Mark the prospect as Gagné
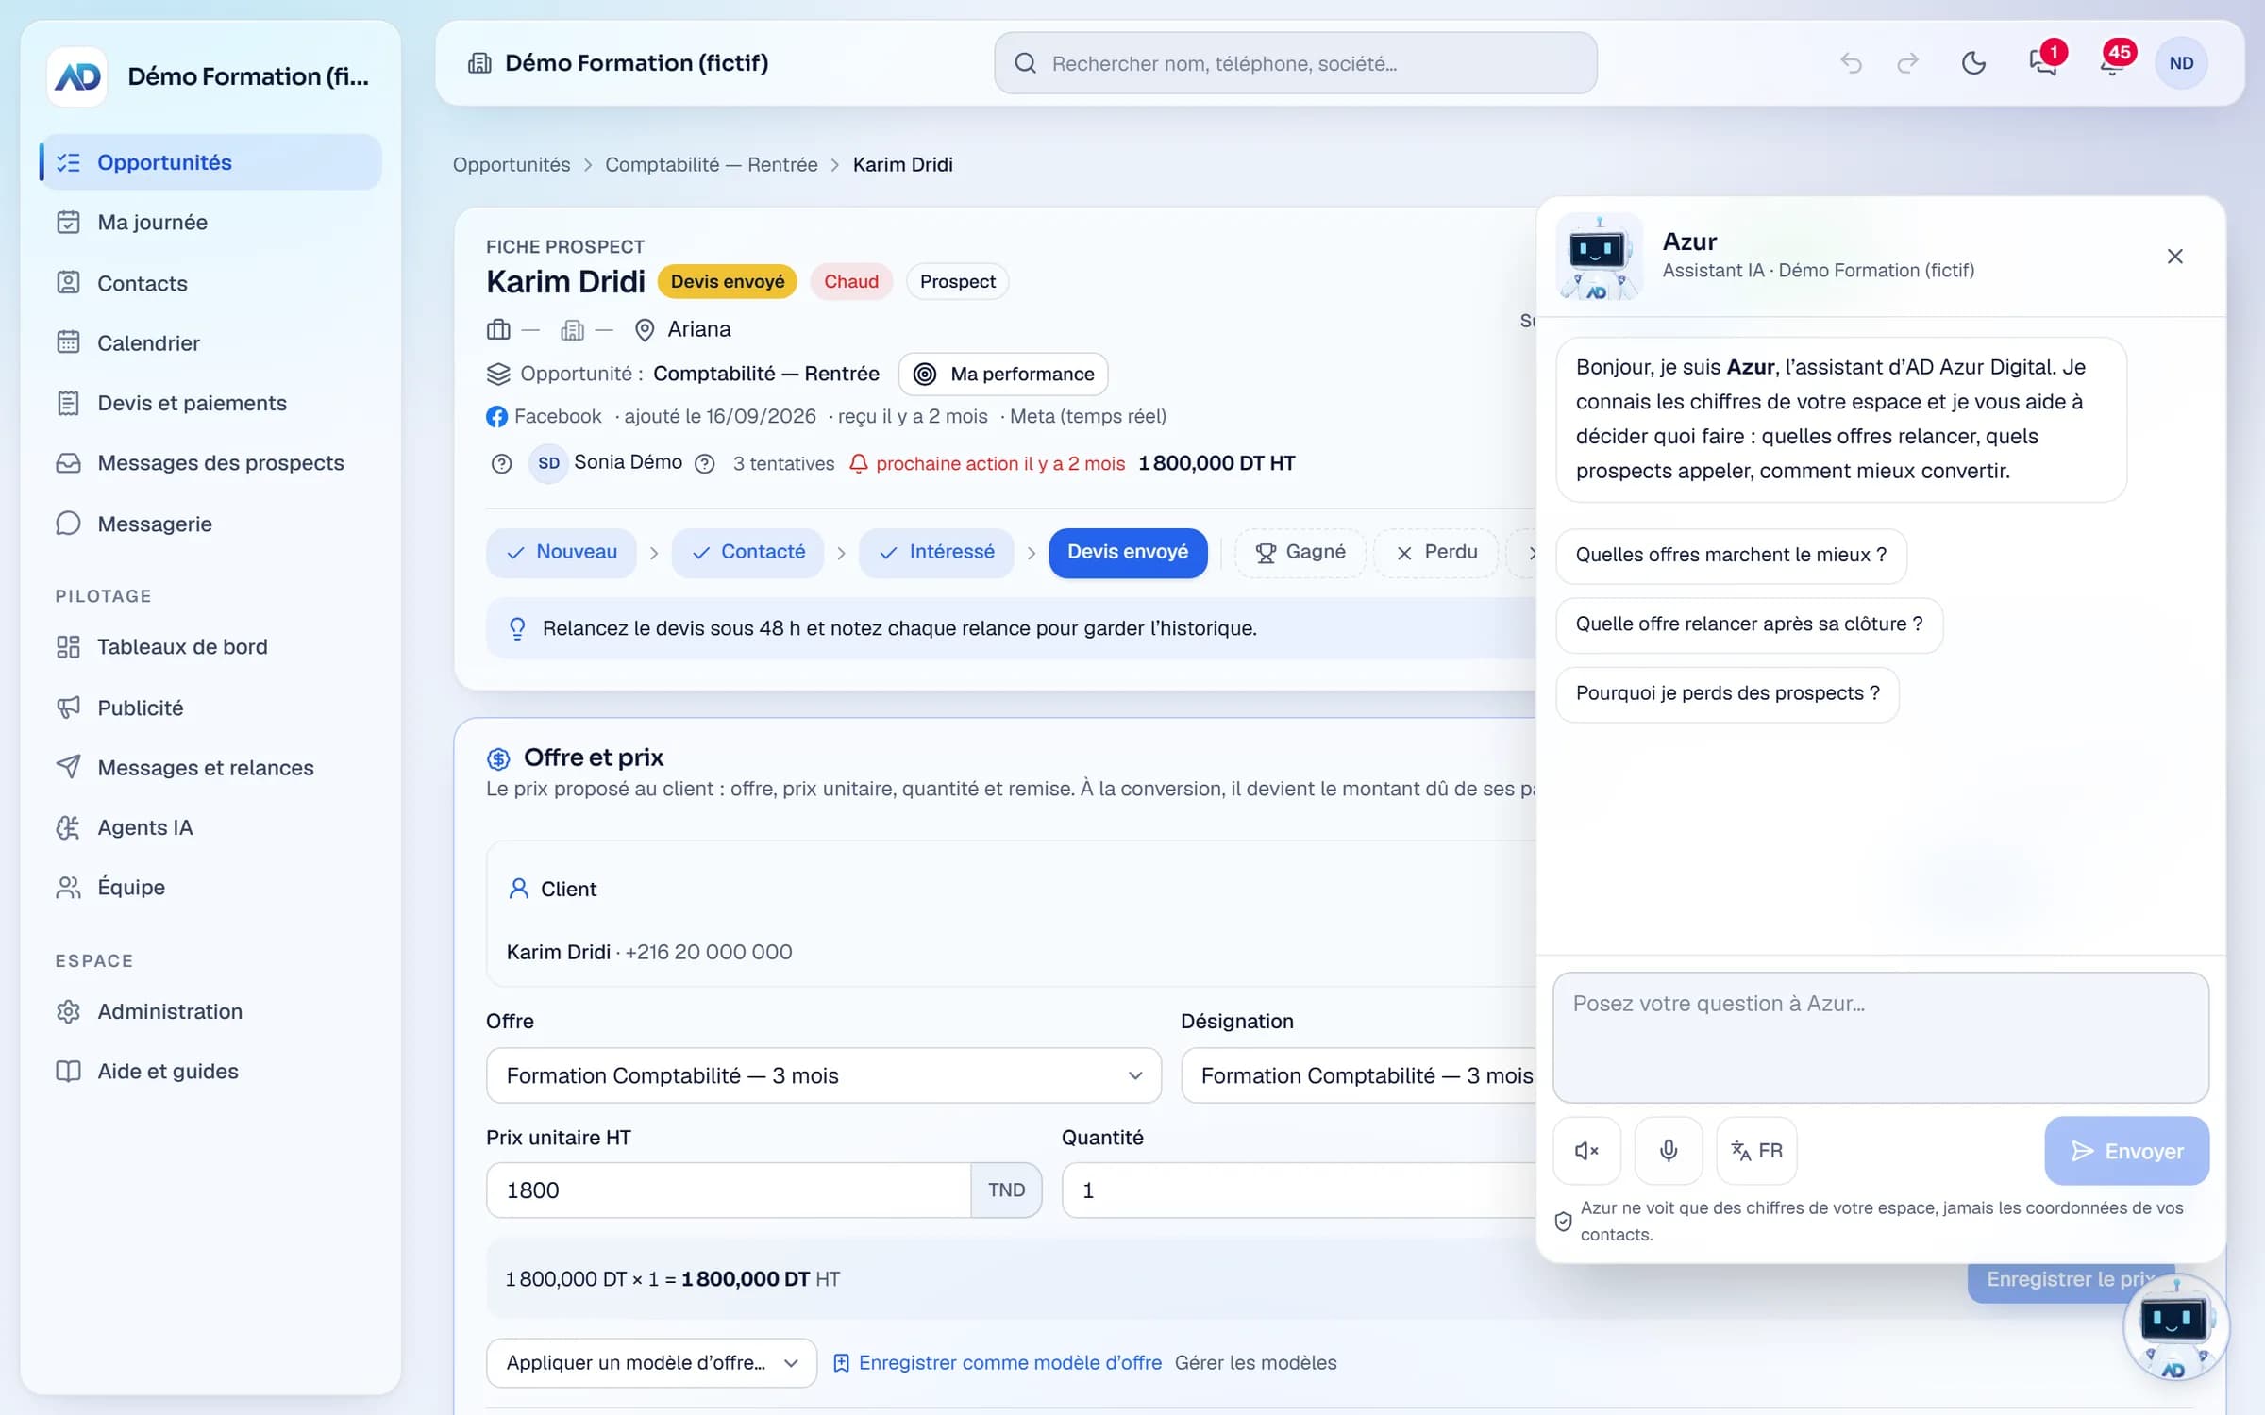This screenshot has height=1415, width=2265. tap(1300, 552)
